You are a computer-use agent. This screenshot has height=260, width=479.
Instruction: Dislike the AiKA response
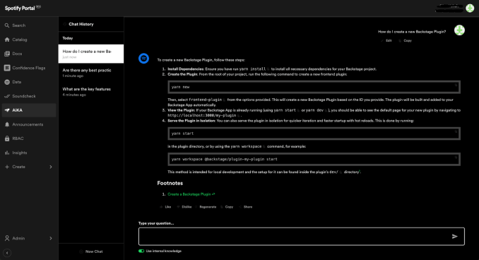coord(184,207)
